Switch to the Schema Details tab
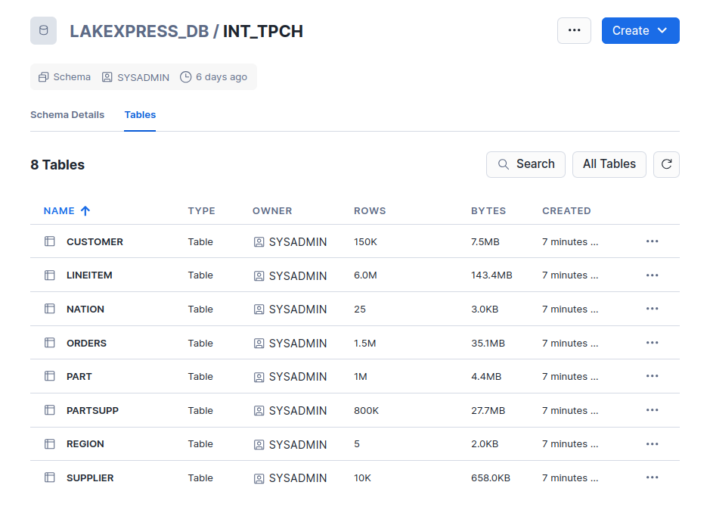The height and width of the screenshot is (507, 710). 67,115
